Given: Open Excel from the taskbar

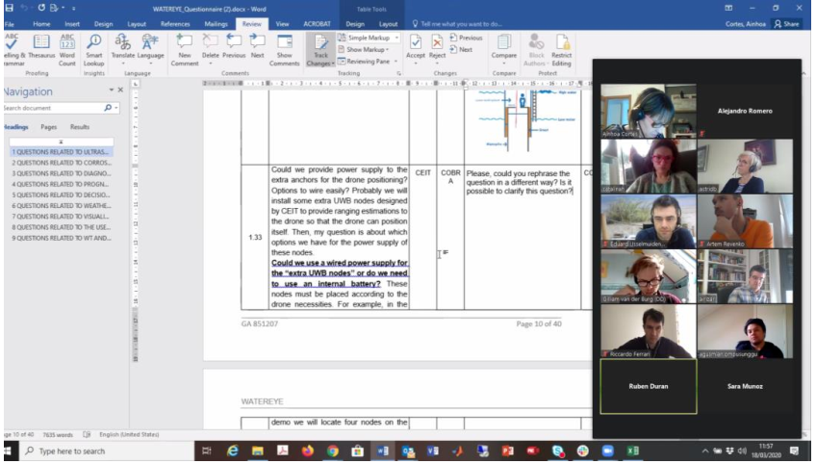Looking at the screenshot, I should pyautogui.click(x=632, y=451).
